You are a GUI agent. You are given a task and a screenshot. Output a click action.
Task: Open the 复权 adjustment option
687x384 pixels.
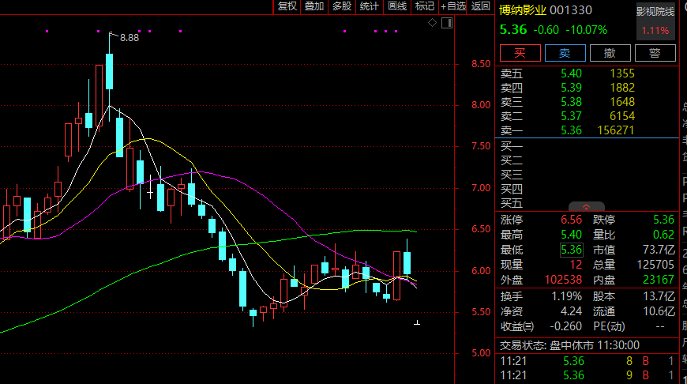pos(287,6)
